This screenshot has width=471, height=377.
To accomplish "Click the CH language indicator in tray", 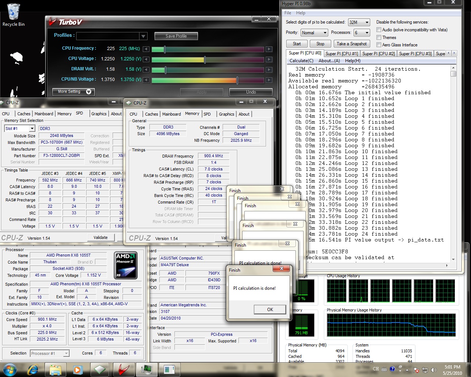I will point(376,369).
